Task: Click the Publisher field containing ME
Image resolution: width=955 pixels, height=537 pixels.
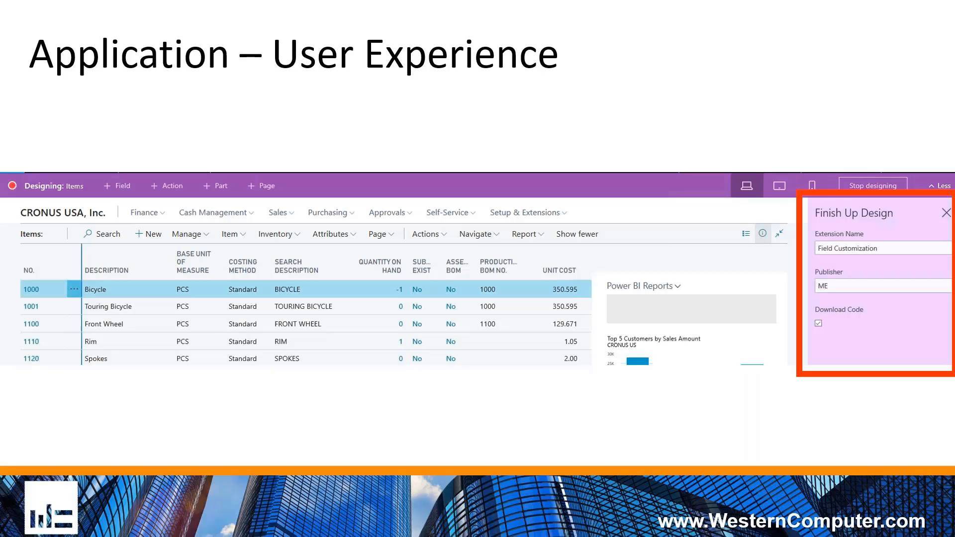Action: [x=883, y=285]
